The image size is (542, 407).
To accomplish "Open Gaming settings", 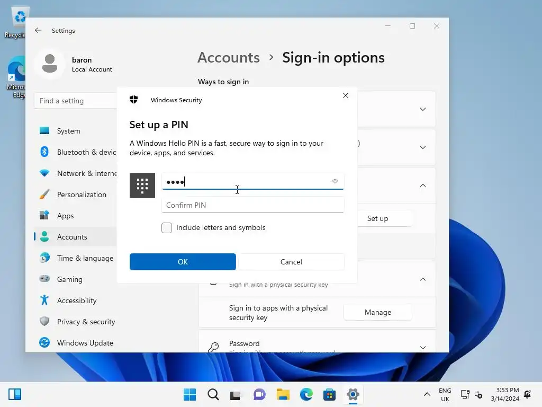I will click(75, 279).
